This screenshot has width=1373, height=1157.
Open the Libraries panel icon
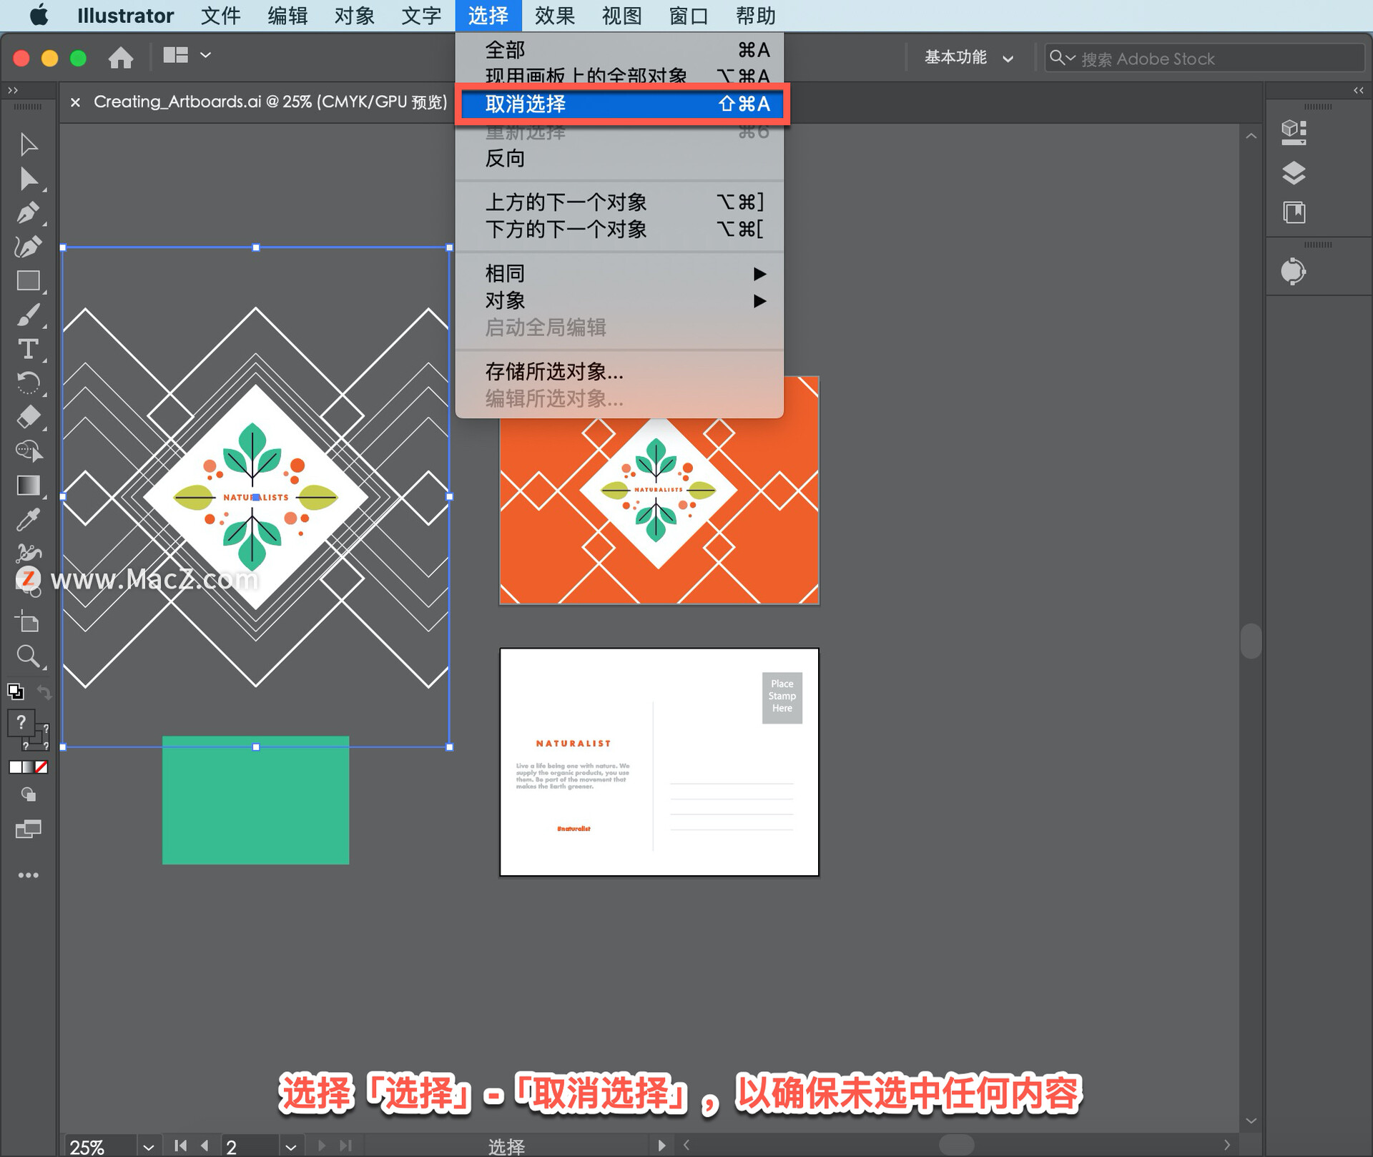(1294, 212)
